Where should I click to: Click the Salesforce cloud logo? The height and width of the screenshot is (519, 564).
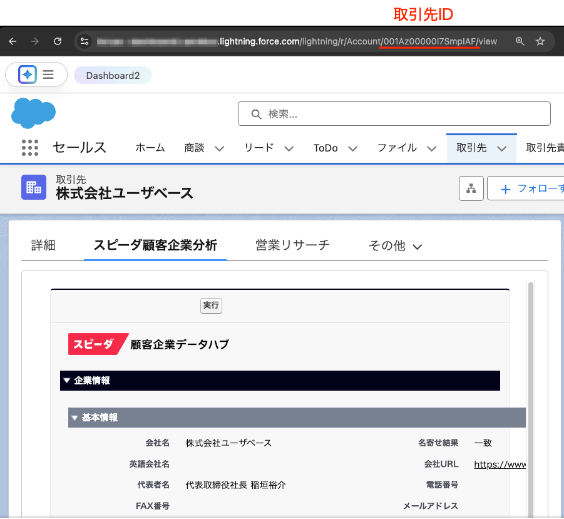34,113
